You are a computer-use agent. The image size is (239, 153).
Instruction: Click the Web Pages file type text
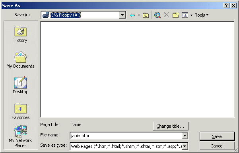click(126, 146)
